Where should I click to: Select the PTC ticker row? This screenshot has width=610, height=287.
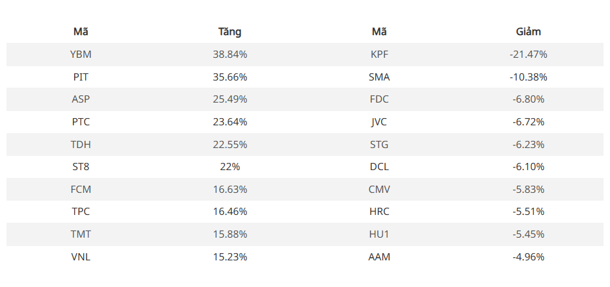click(81, 122)
